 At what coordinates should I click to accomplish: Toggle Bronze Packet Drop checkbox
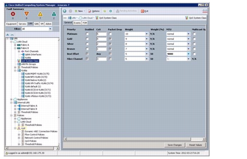pos(110,49)
